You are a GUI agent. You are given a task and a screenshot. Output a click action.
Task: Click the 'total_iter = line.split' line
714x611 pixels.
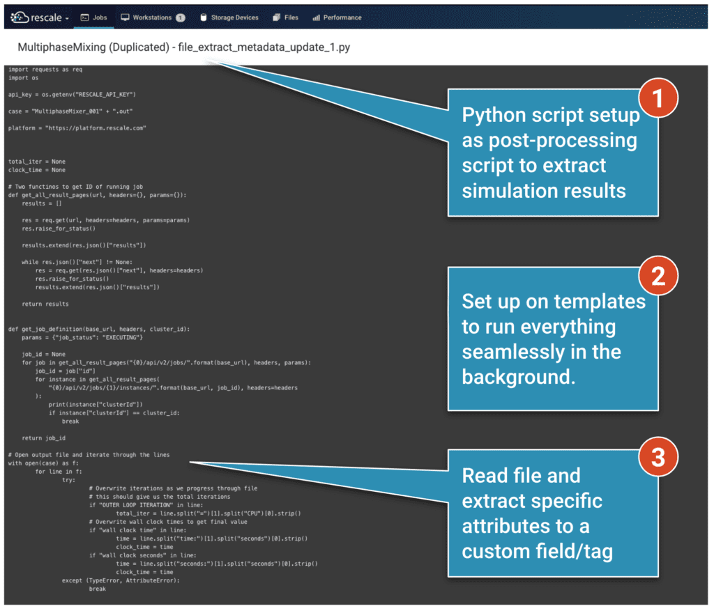208,514
